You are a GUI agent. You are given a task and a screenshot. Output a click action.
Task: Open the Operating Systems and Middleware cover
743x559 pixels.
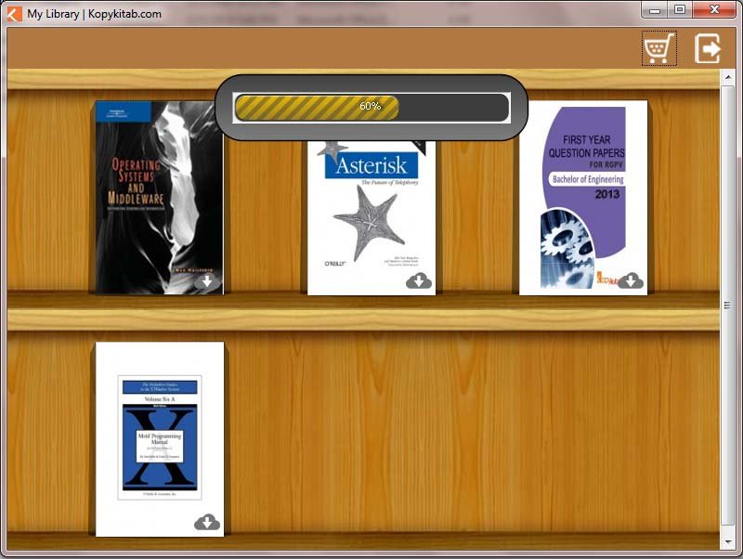[x=159, y=198]
